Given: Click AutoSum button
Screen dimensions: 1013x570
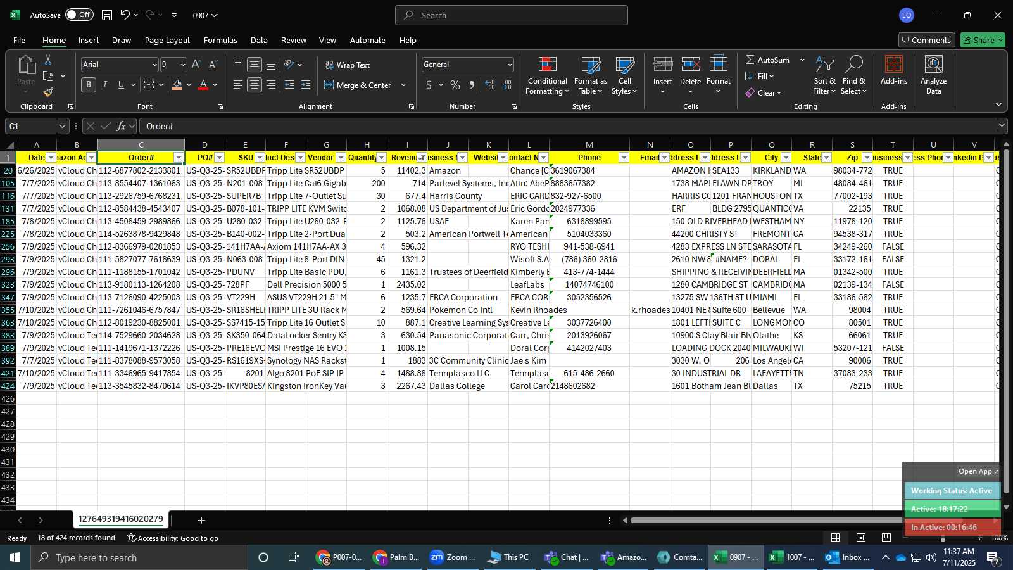Looking at the screenshot, I should (767, 60).
